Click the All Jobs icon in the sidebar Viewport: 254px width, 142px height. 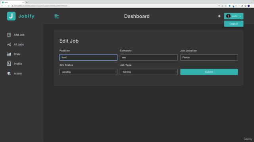pyautogui.click(x=9, y=45)
